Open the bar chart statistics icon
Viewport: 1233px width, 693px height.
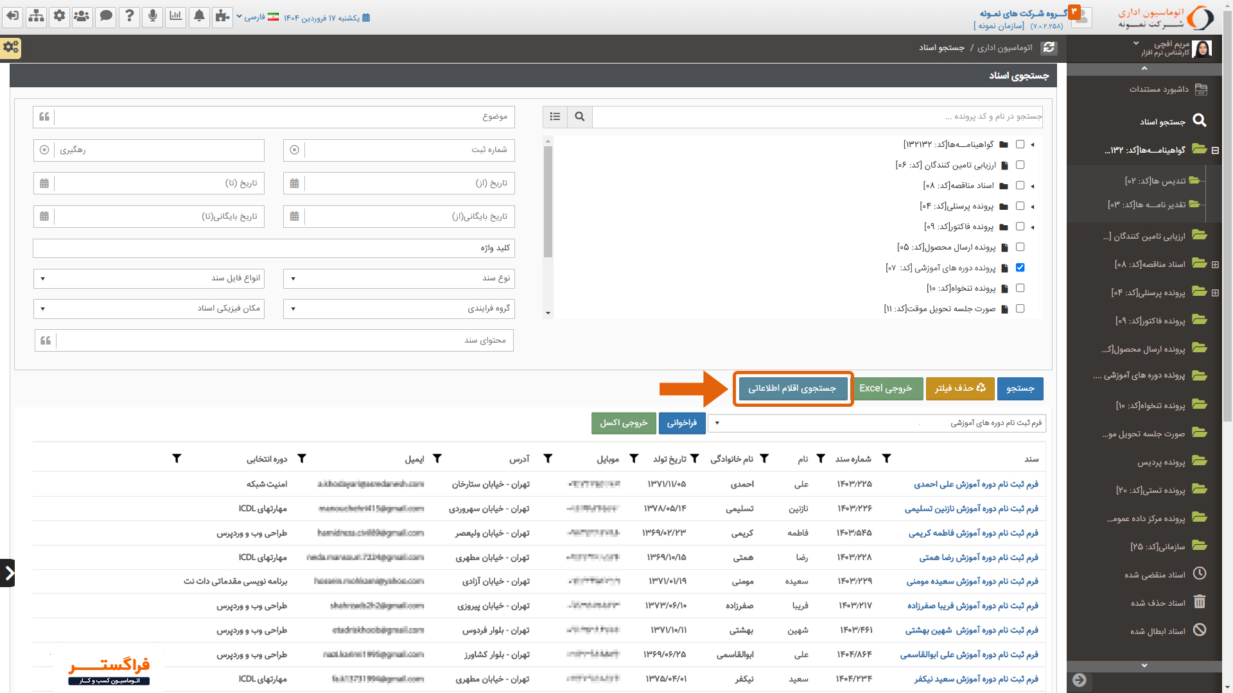coord(175,17)
